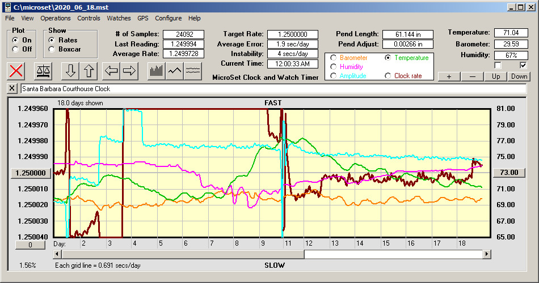Click the Barometer value field
Image resolution: width=539 pixels, height=283 pixels.
pos(511,44)
